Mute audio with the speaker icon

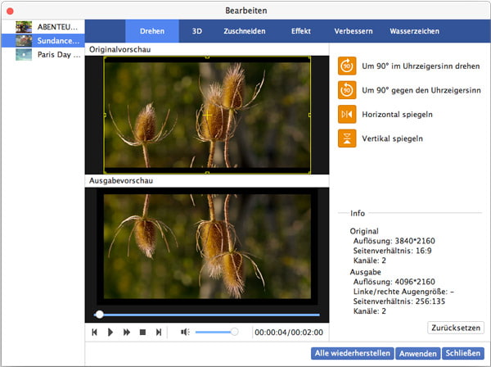185,332
